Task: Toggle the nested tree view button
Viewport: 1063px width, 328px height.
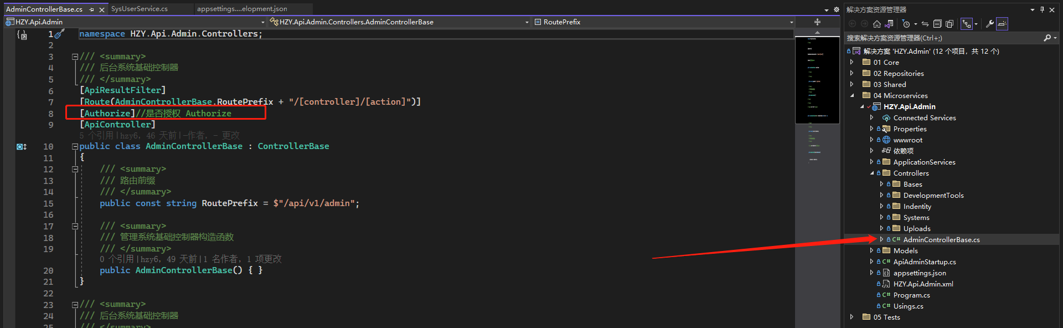Action: point(967,24)
